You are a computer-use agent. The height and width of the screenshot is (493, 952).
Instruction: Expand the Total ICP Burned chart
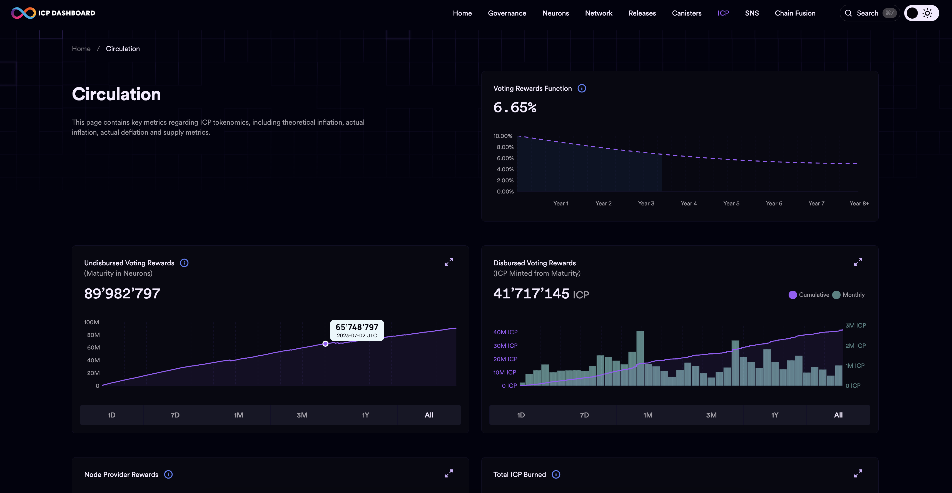click(858, 473)
